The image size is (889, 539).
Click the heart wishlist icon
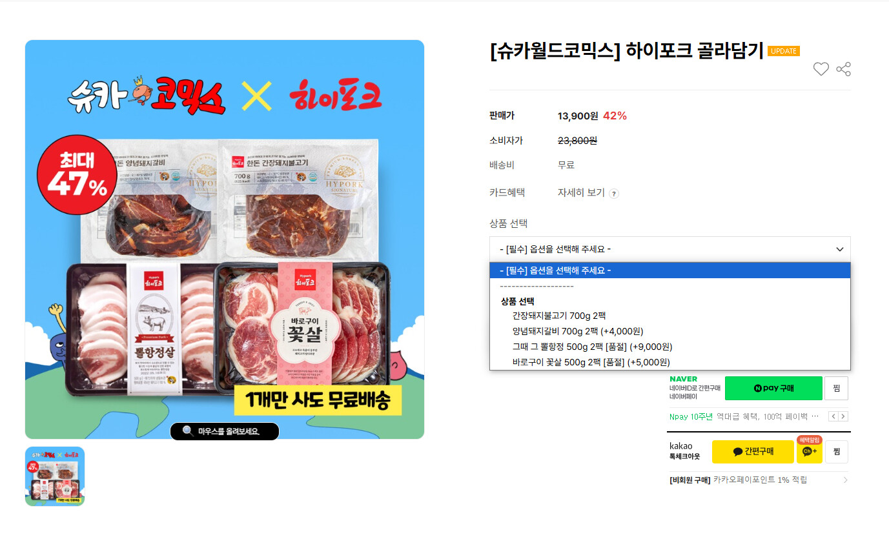(821, 69)
